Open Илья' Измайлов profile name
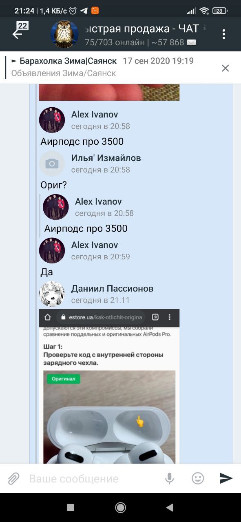The height and width of the screenshot is (522, 241). tap(106, 158)
